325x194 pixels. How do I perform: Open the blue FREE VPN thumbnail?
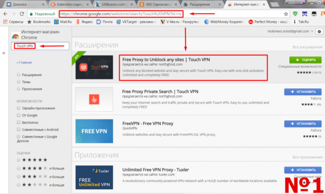[94, 131]
